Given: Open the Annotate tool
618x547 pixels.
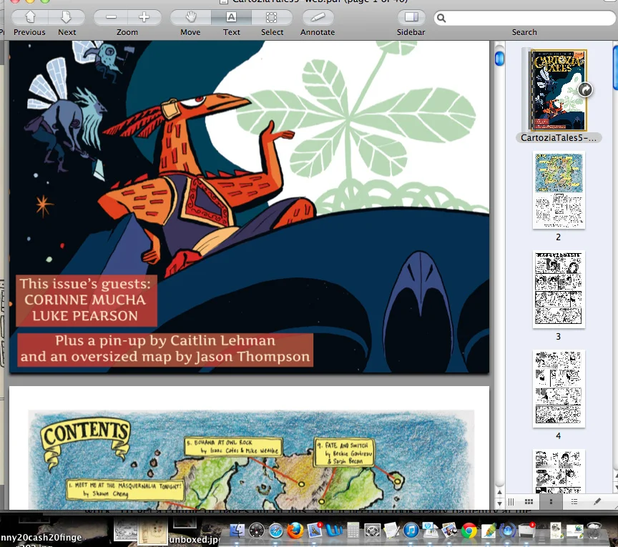Looking at the screenshot, I should pos(318,17).
